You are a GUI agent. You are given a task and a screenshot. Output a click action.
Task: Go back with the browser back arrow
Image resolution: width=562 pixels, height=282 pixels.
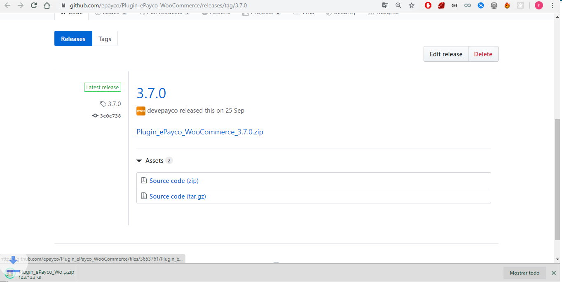[x=7, y=5]
